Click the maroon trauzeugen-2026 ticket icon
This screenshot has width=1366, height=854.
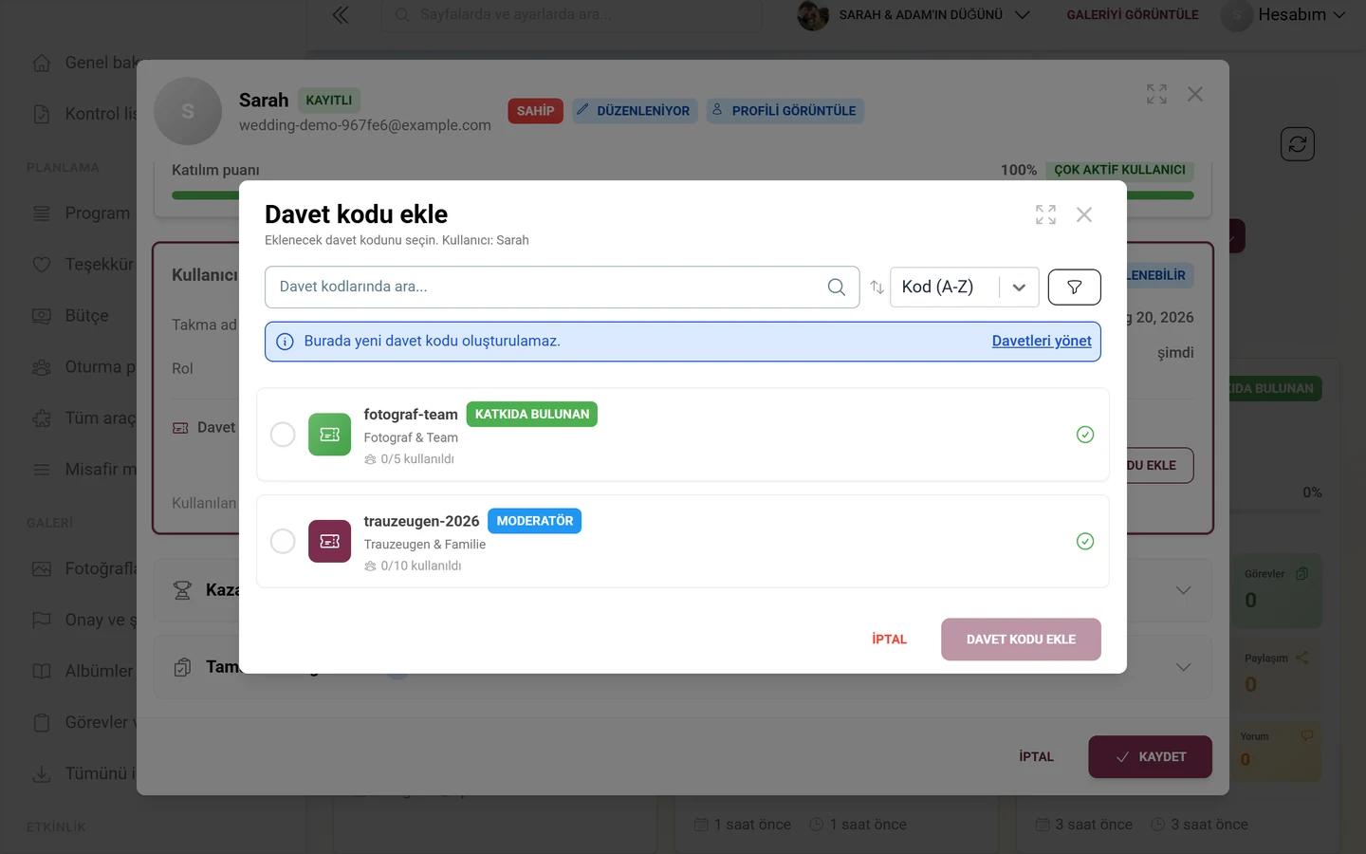point(329,542)
